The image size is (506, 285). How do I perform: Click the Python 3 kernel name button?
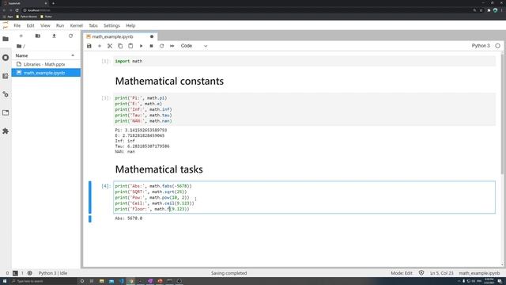pyautogui.click(x=481, y=46)
